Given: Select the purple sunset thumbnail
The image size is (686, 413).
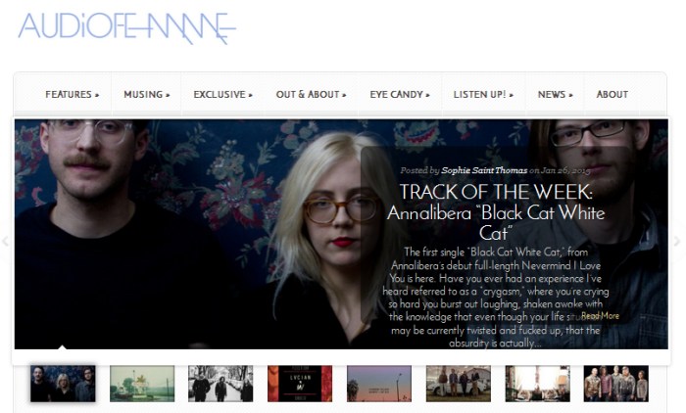Looking at the screenshot, I should tap(379, 384).
